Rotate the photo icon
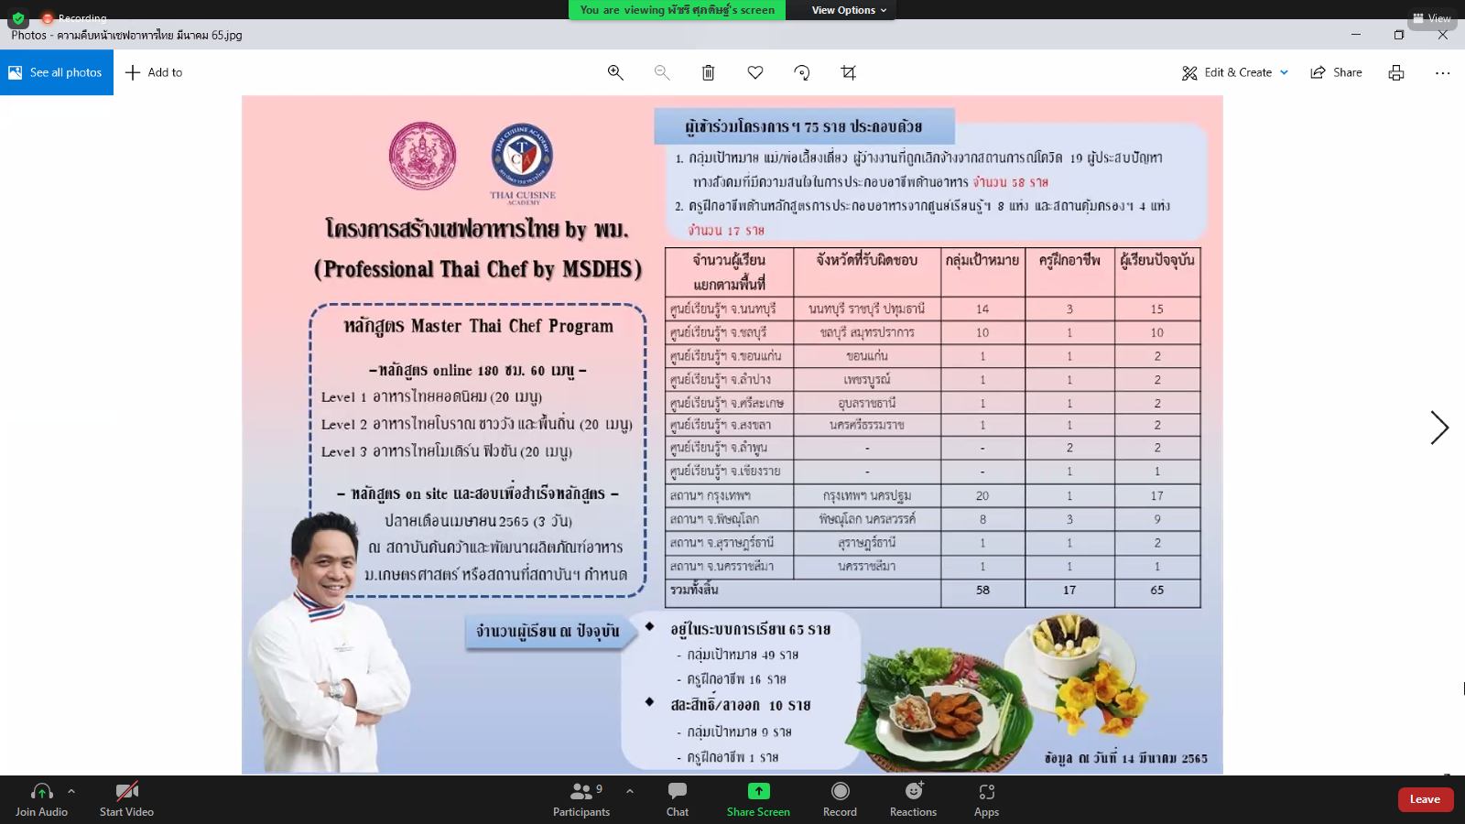 pos(802,72)
